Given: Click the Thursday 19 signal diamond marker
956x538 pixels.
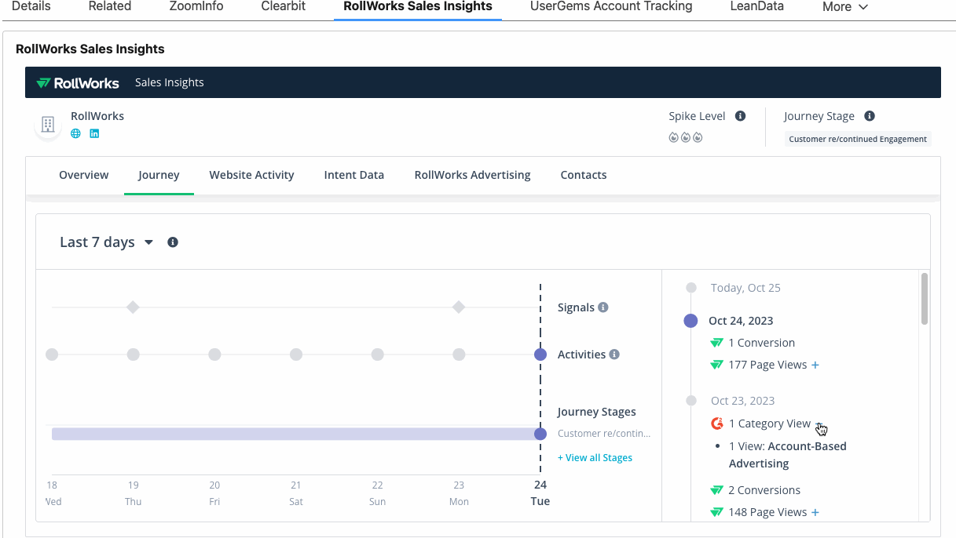Looking at the screenshot, I should coord(134,307).
